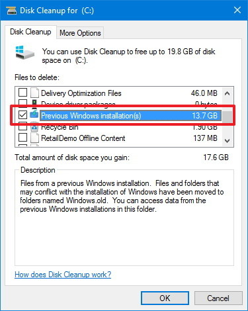Check the Delivery Optimization Files checkbox
The image size is (248, 311).
pos(22,93)
